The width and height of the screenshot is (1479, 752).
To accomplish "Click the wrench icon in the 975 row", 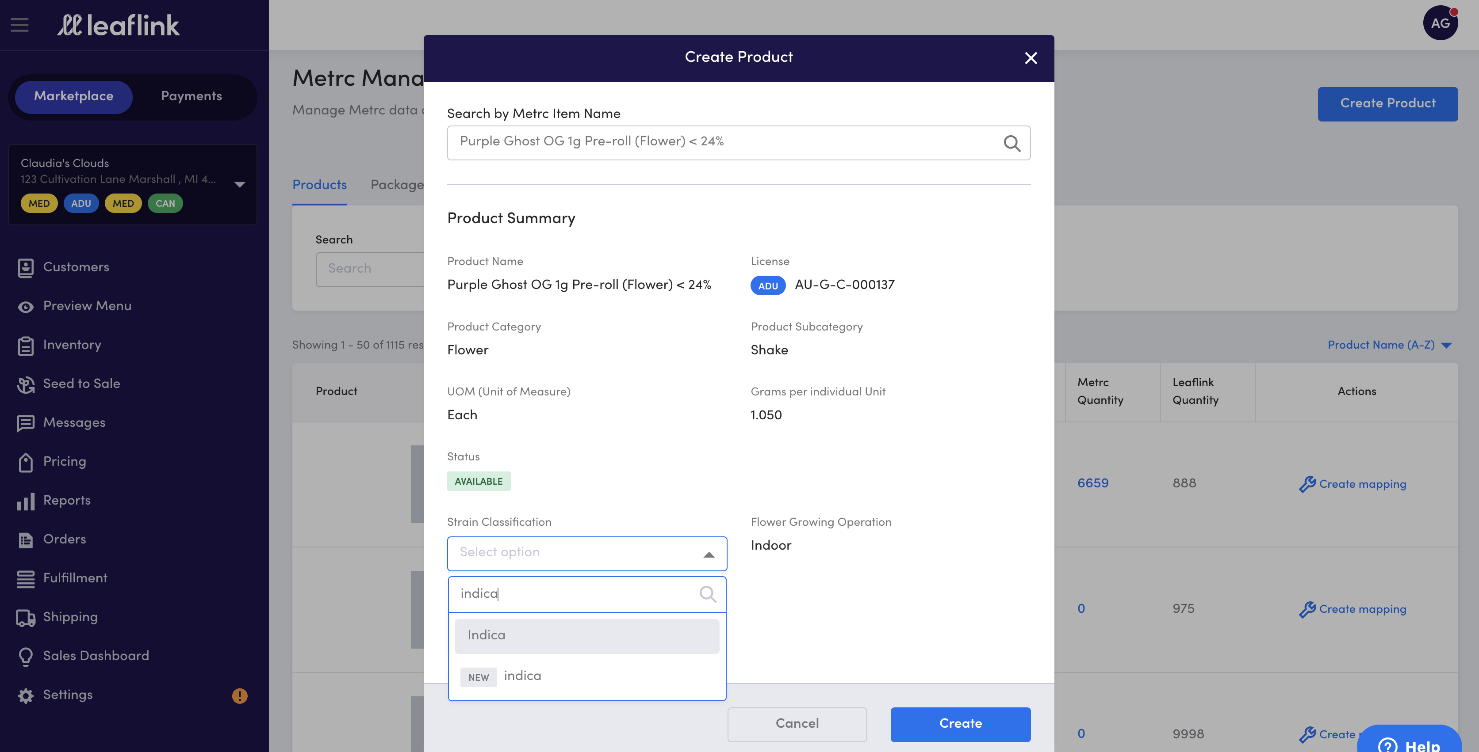I will pyautogui.click(x=1307, y=609).
